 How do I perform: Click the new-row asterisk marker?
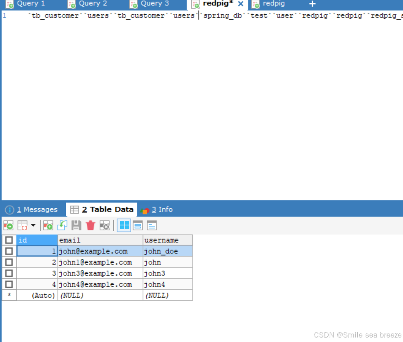pyautogui.click(x=9, y=295)
